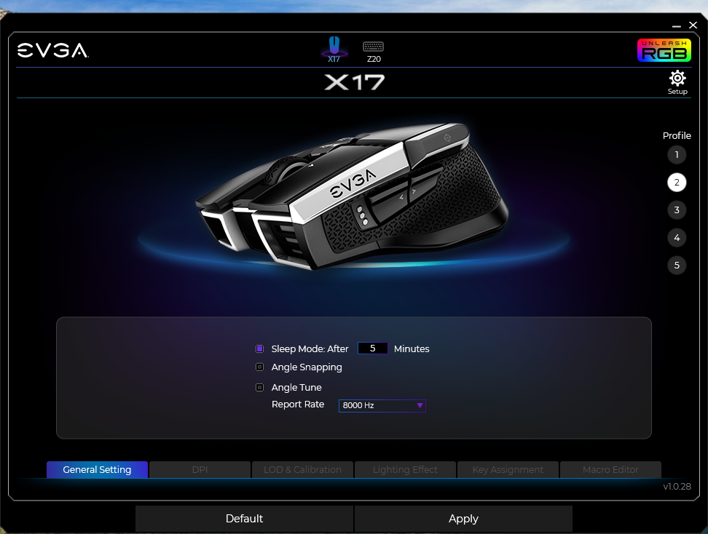Open the Report Rate dropdown
Screen dimensions: 708x534
pyautogui.click(x=382, y=405)
